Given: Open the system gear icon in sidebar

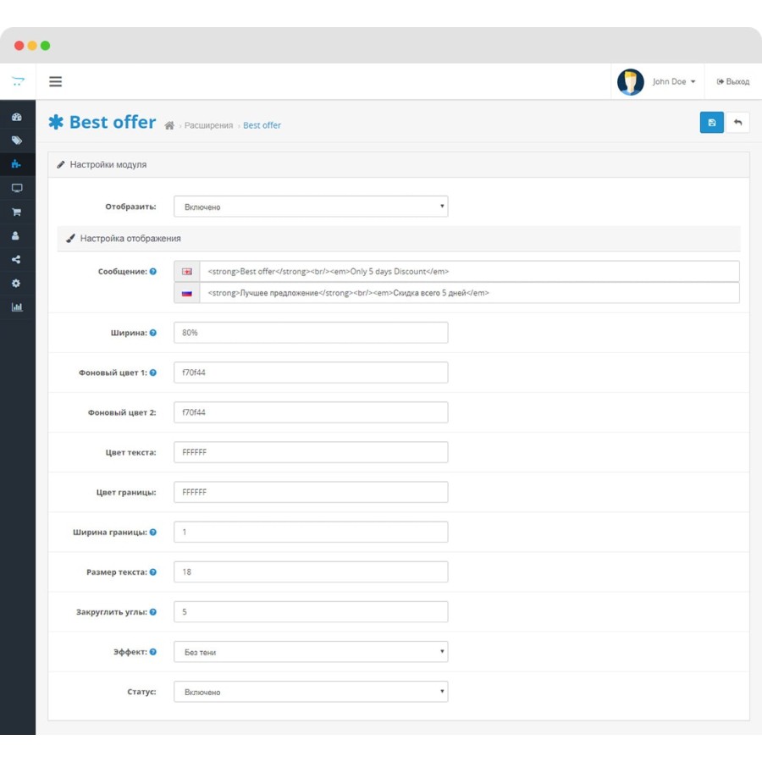Looking at the screenshot, I should 16,284.
